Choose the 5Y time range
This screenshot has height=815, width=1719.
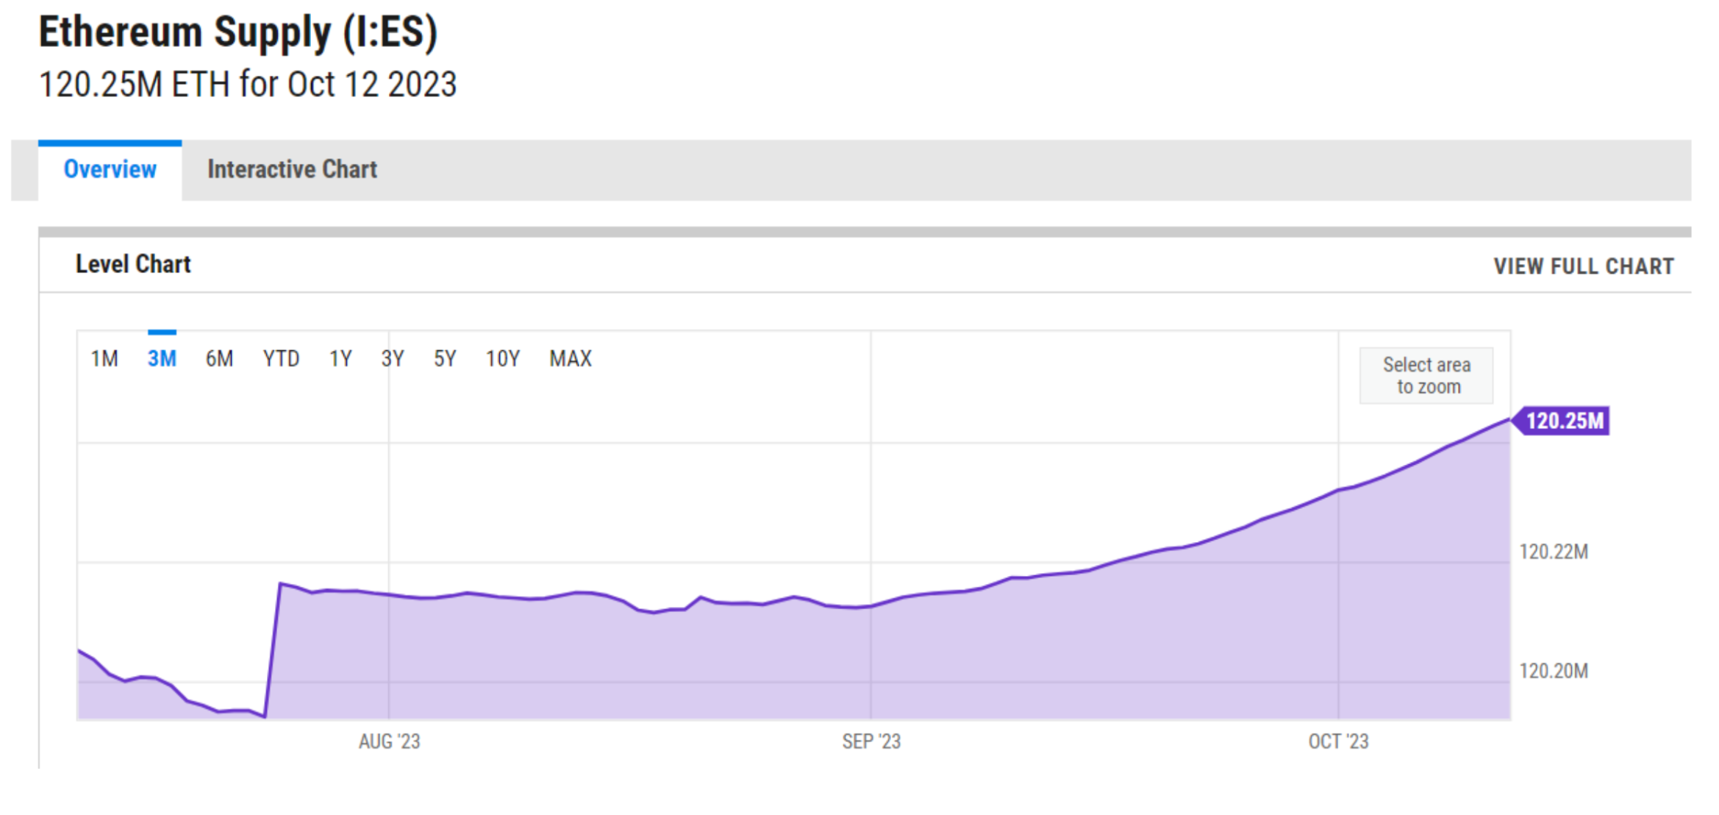tap(445, 359)
